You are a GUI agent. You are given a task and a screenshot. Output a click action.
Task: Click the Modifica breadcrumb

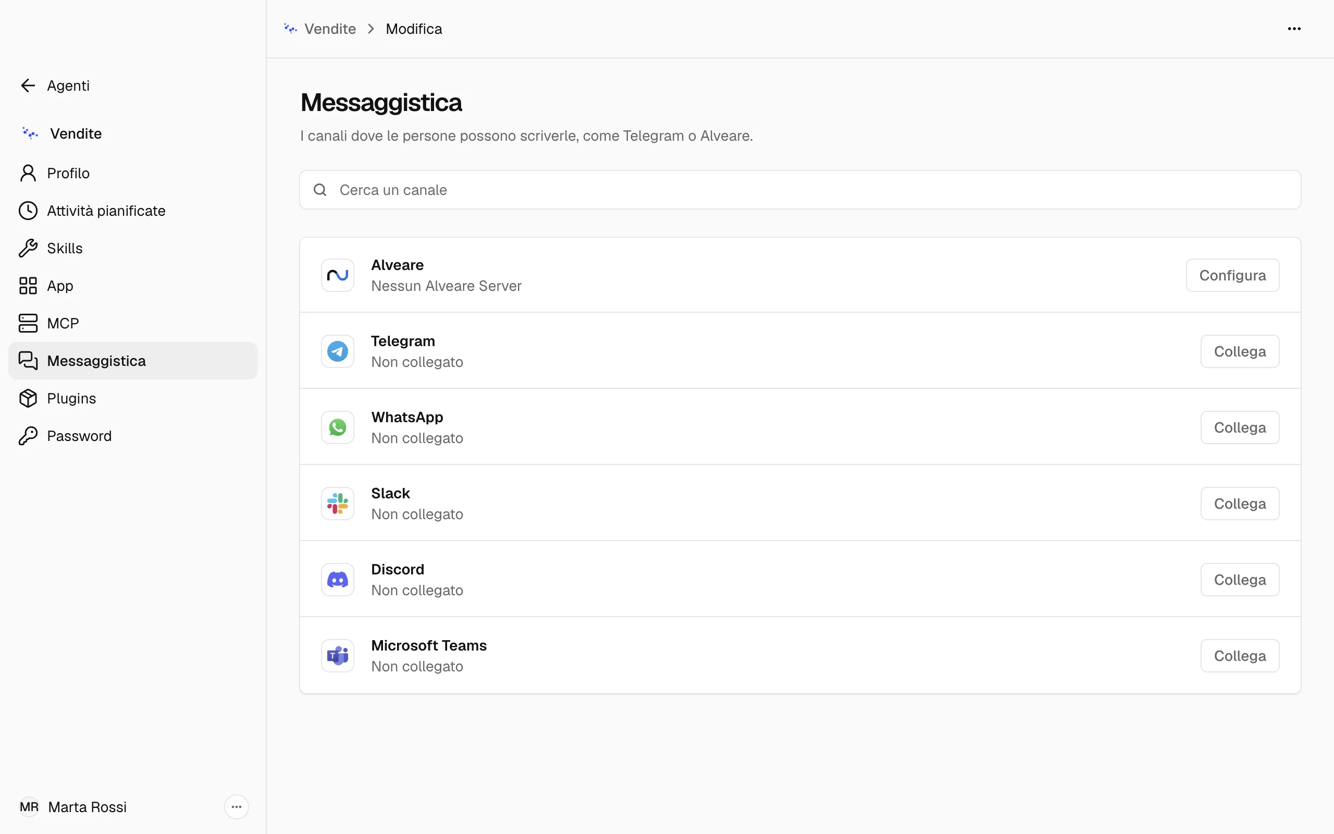pos(414,29)
